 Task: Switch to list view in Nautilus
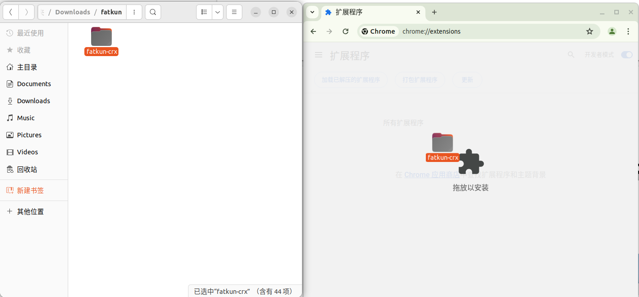[204, 12]
